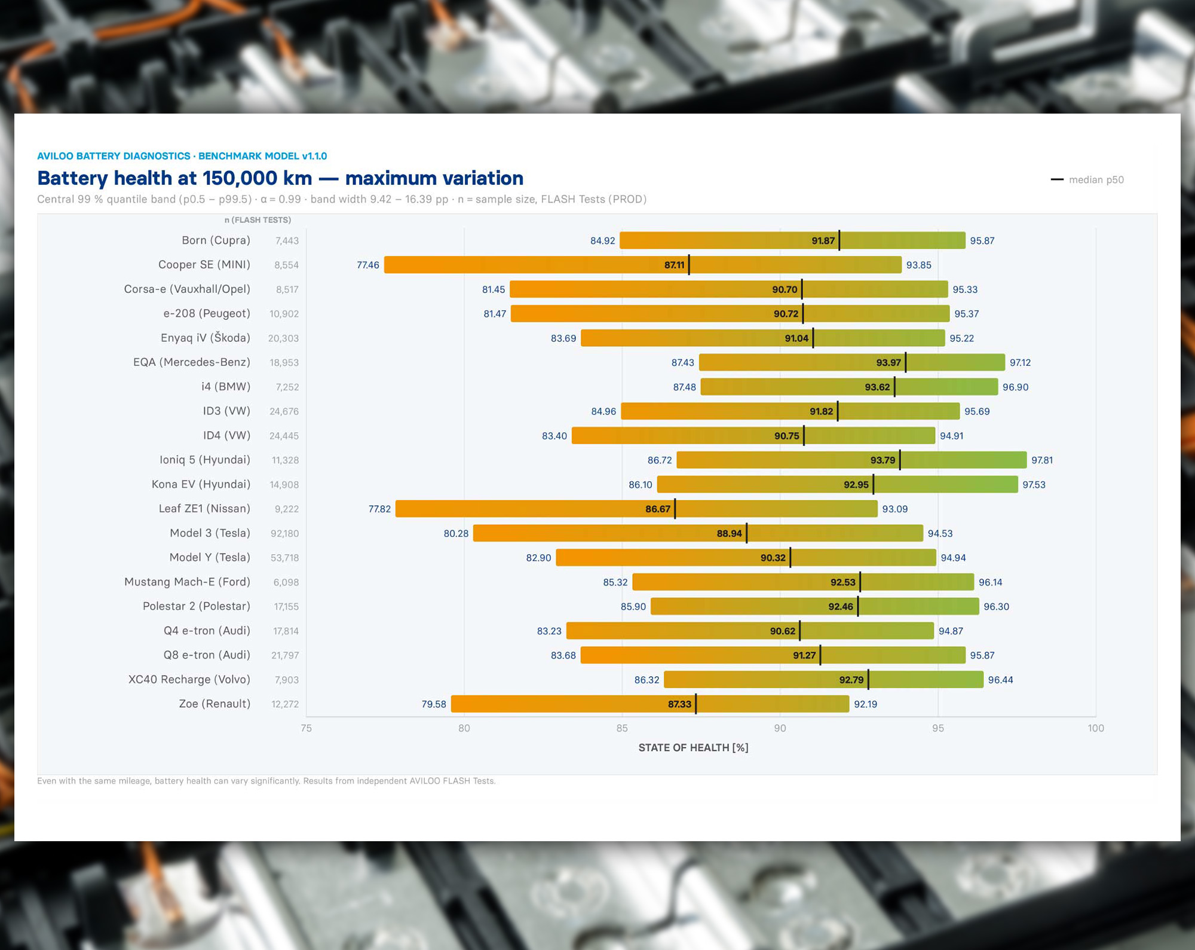Click the x-axis tick label "100"
Viewport: 1195px width, 950px height.
pos(1096,728)
